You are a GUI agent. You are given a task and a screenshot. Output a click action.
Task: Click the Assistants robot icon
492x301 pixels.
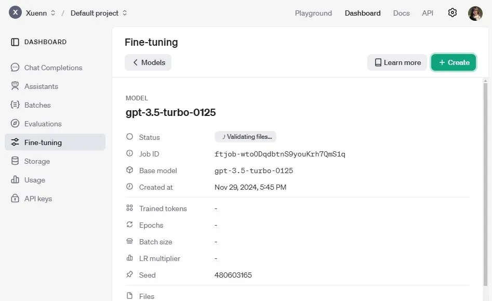(x=15, y=86)
